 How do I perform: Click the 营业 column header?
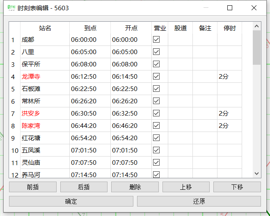pos(160,28)
